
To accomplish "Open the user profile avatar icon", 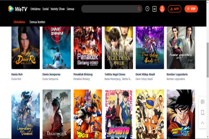I will coord(162,9).
